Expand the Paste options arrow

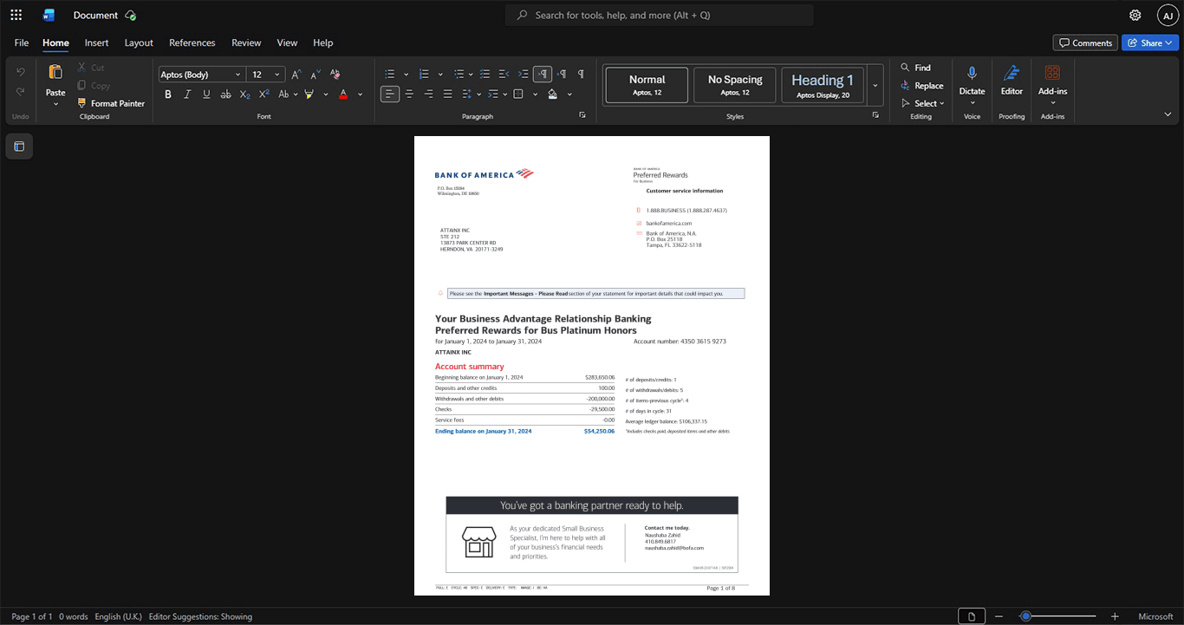[55, 104]
